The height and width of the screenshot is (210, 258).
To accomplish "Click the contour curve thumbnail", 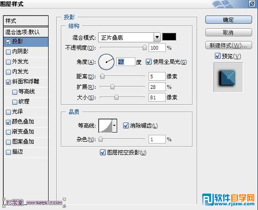I will pyautogui.click(x=105, y=126).
